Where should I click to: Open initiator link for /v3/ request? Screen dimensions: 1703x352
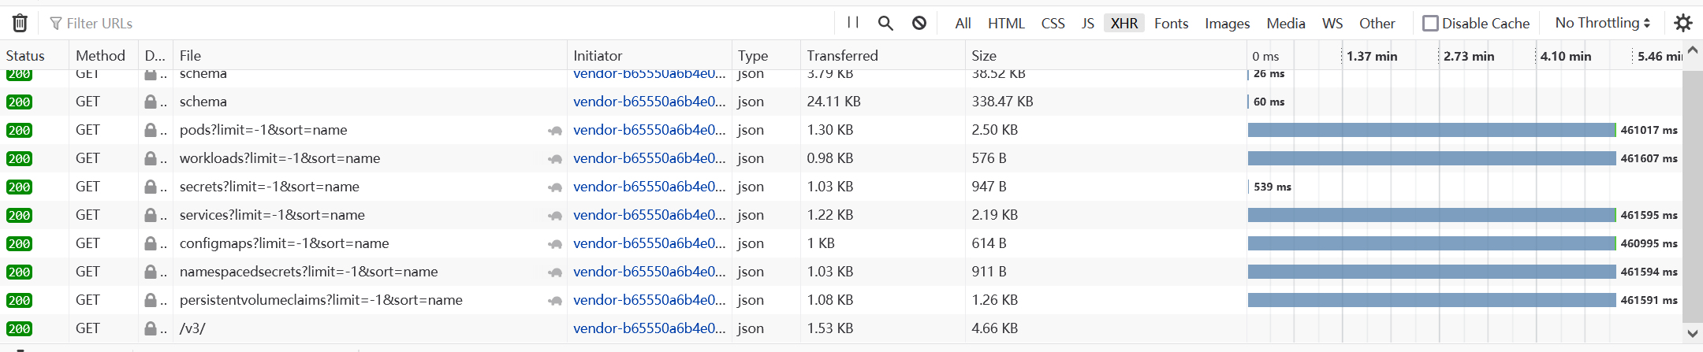(x=650, y=328)
